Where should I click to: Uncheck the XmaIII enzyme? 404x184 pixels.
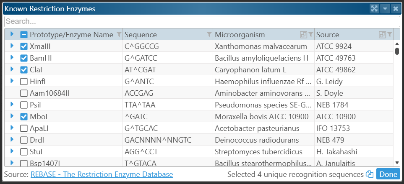coord(24,46)
